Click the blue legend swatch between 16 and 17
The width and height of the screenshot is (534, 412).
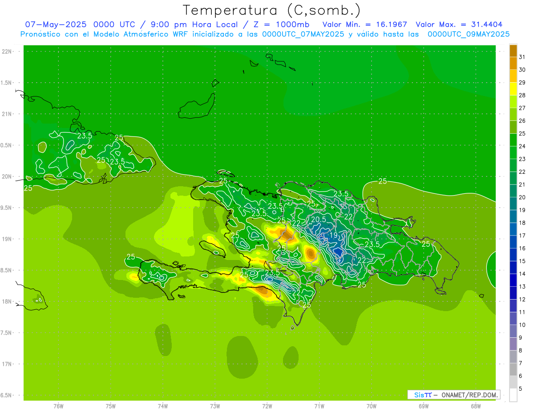[513, 242]
